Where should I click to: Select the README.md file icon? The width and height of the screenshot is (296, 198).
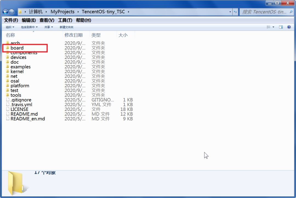pyautogui.click(x=8, y=114)
